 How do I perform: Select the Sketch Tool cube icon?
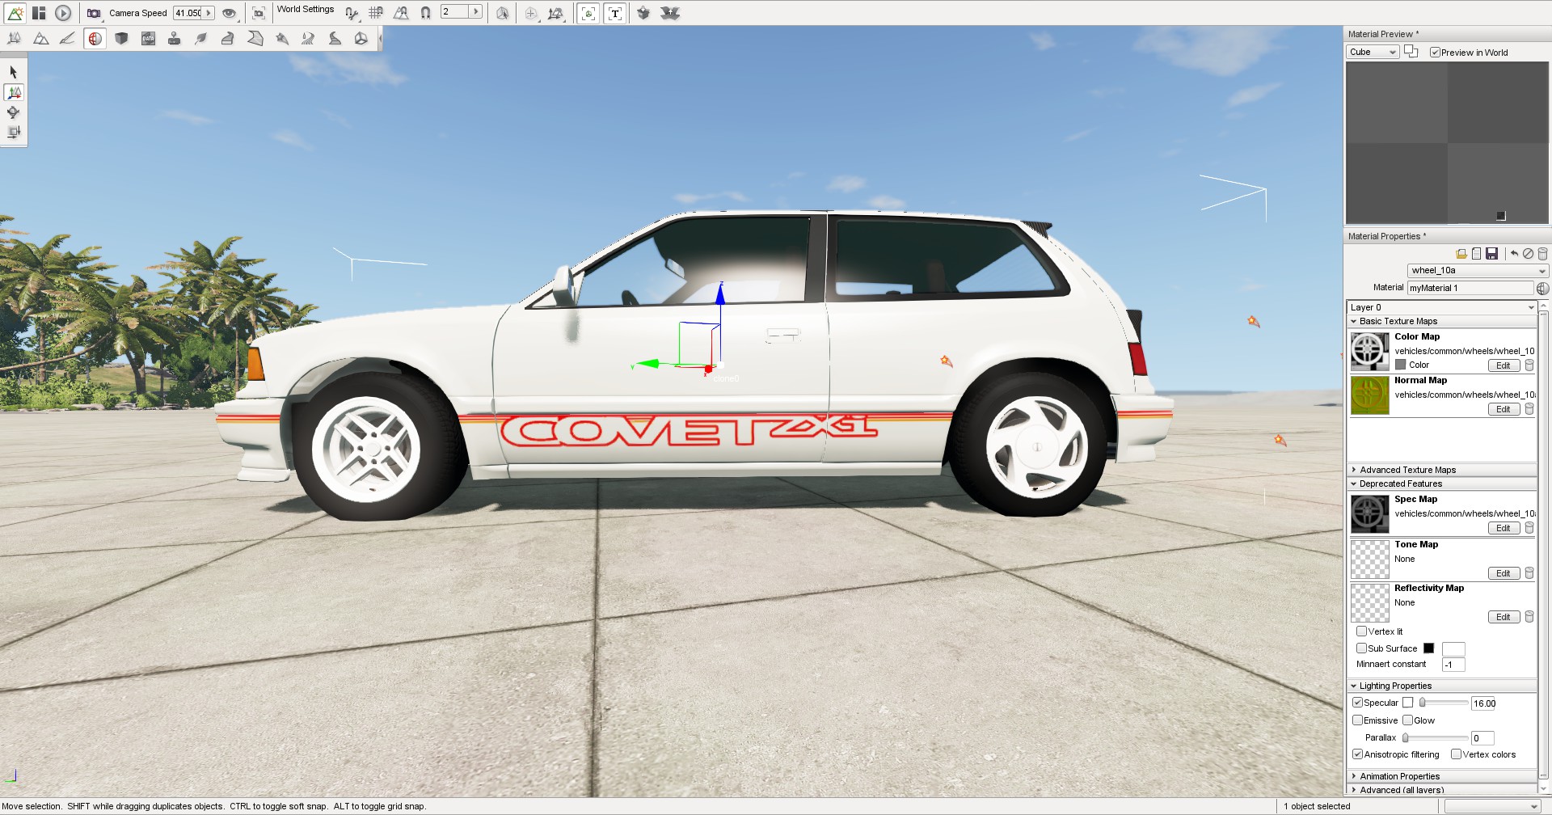121,38
